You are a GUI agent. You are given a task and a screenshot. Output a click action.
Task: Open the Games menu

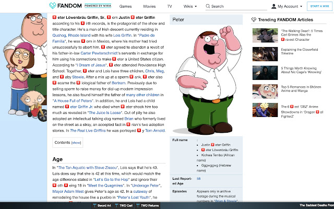pos(125,6)
